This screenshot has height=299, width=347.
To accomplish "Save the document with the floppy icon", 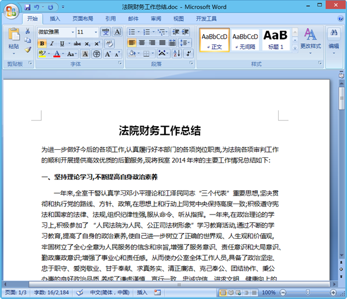I will [28, 8].
